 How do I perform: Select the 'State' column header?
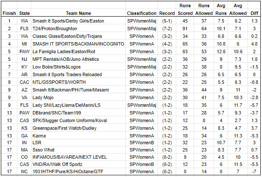tap(24, 13)
